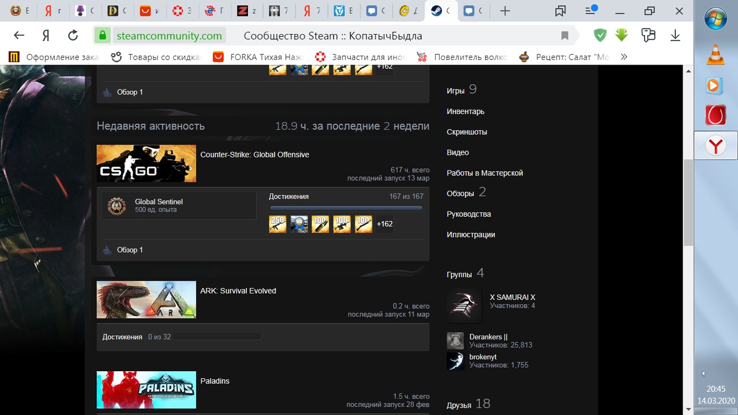Open the Друзья 18 section link
Image resolution: width=738 pixels, height=415 pixels.
[469, 404]
